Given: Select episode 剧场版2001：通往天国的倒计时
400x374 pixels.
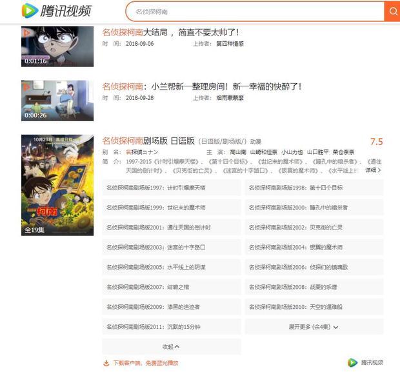Looking at the screenshot, I should coord(172,228).
